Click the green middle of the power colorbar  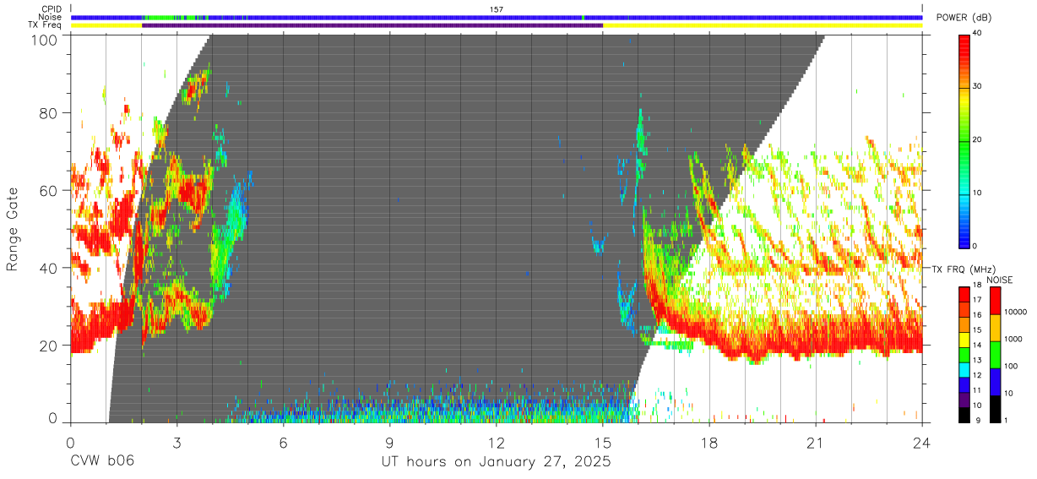(x=965, y=140)
